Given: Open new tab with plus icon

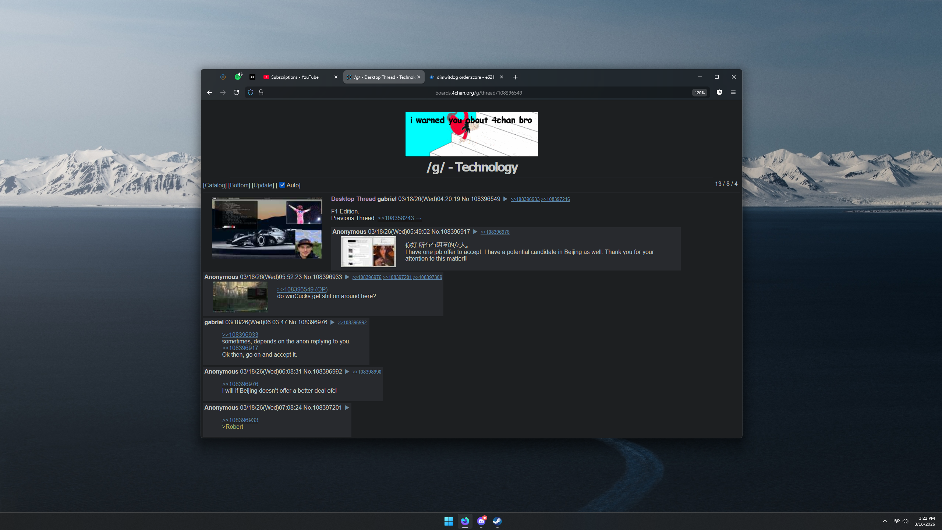Looking at the screenshot, I should pyautogui.click(x=515, y=77).
